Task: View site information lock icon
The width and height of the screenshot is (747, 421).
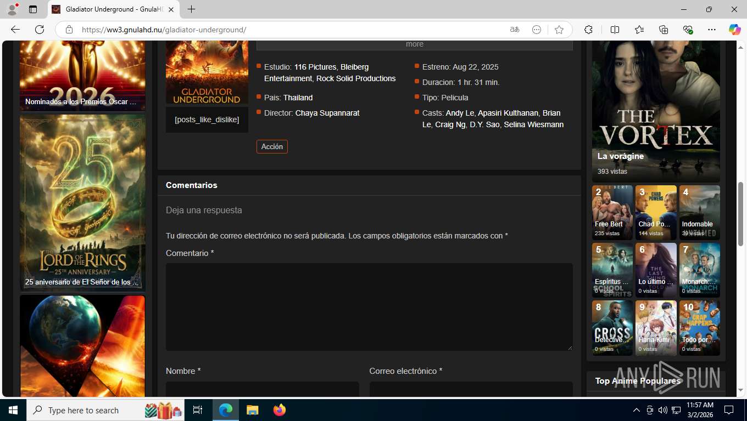Action: (x=69, y=30)
